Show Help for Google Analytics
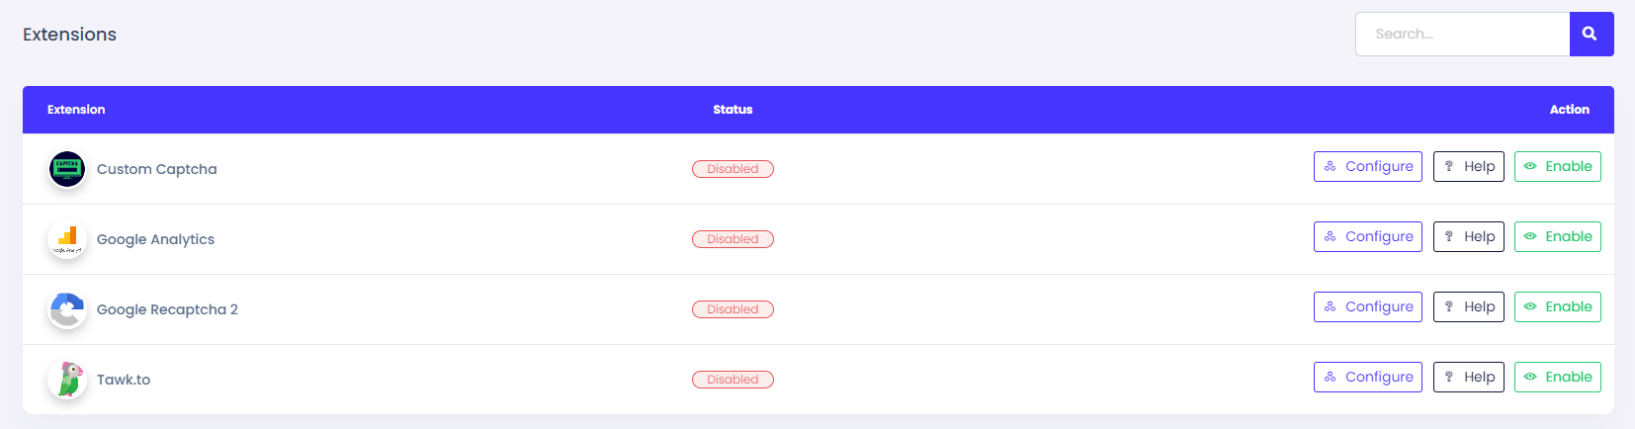The image size is (1635, 429). coord(1468,237)
